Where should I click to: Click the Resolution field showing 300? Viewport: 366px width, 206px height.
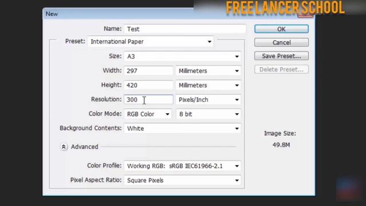pyautogui.click(x=149, y=100)
